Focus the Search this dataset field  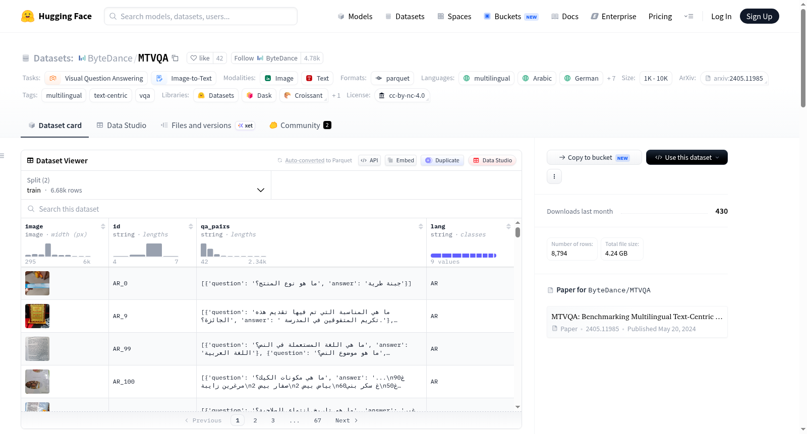271,209
